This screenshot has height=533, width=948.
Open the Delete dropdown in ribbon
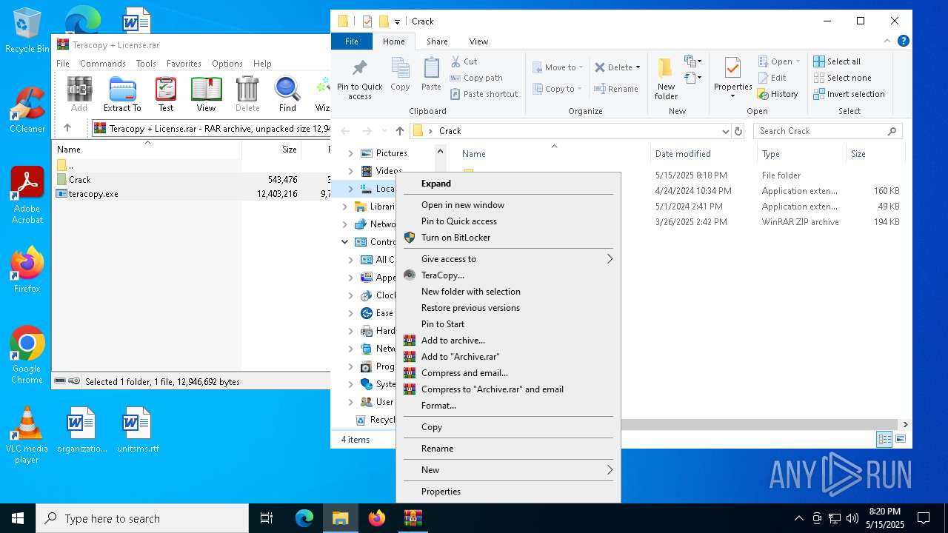[x=618, y=67]
